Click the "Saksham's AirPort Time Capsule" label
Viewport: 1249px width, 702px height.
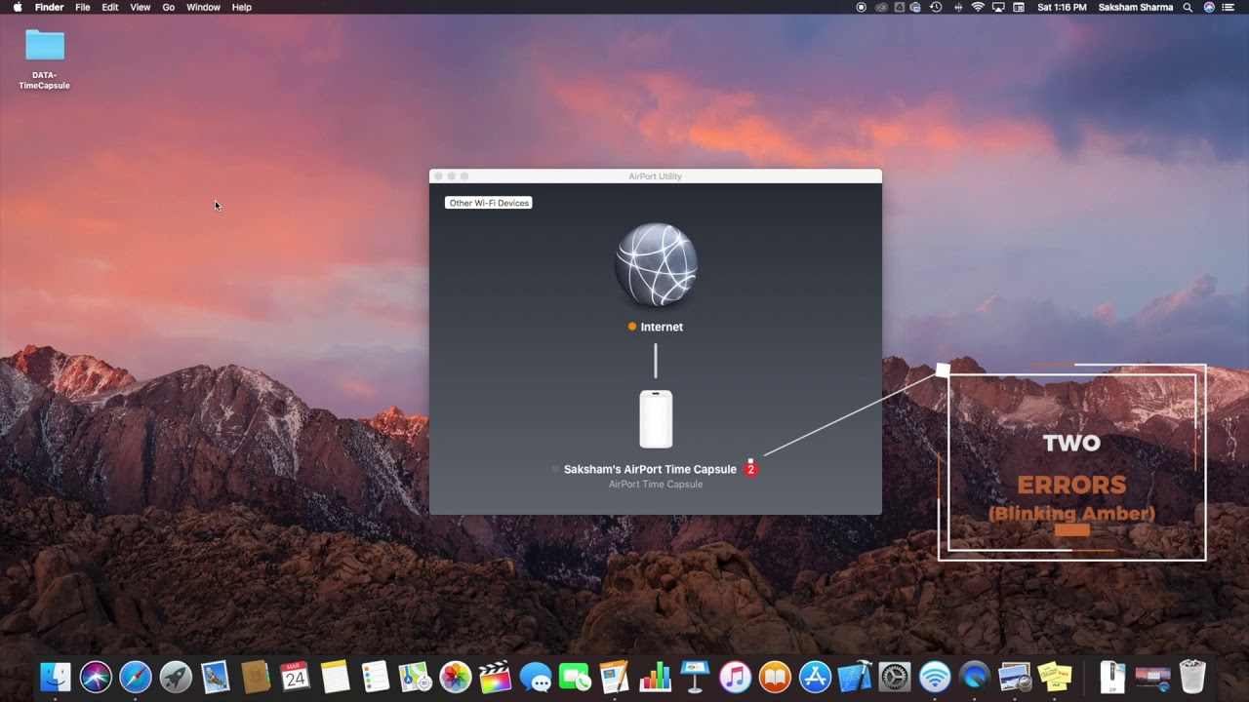click(650, 469)
